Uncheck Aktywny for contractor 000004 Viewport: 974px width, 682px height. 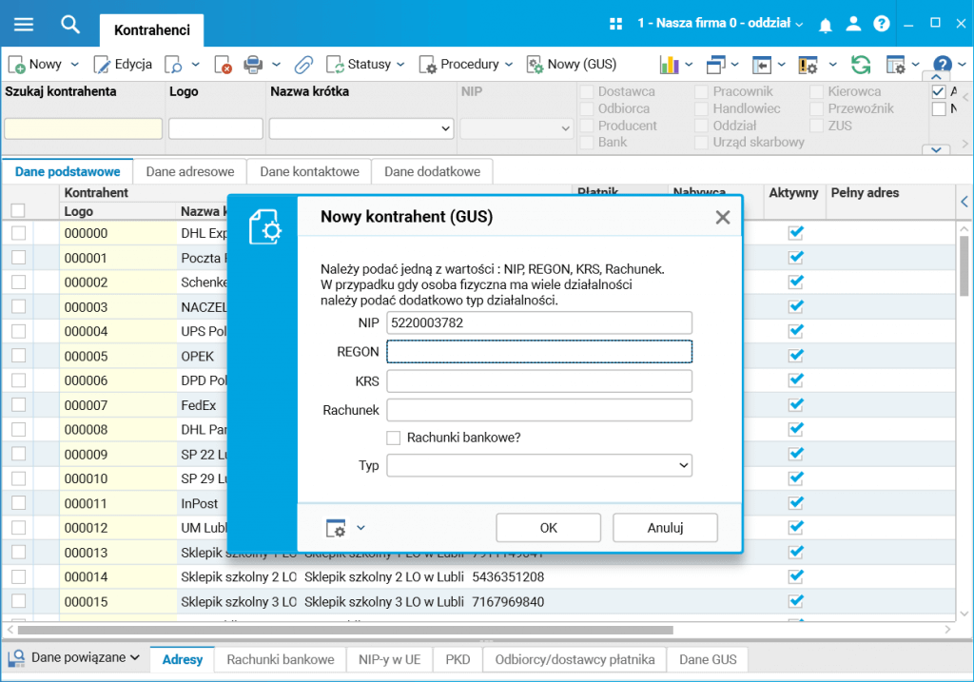pos(796,331)
